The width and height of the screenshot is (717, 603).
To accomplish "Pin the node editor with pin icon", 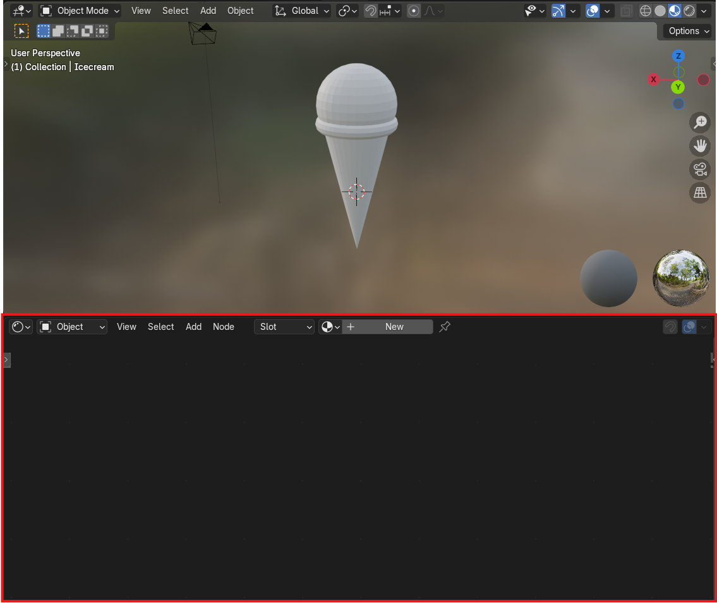I will 445,327.
